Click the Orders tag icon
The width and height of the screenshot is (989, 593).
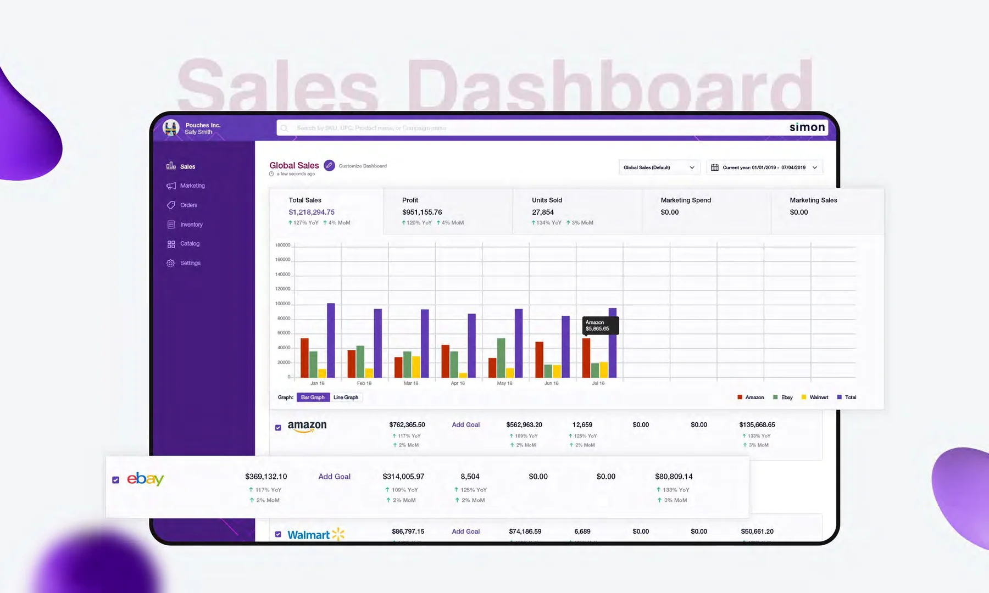pyautogui.click(x=171, y=205)
